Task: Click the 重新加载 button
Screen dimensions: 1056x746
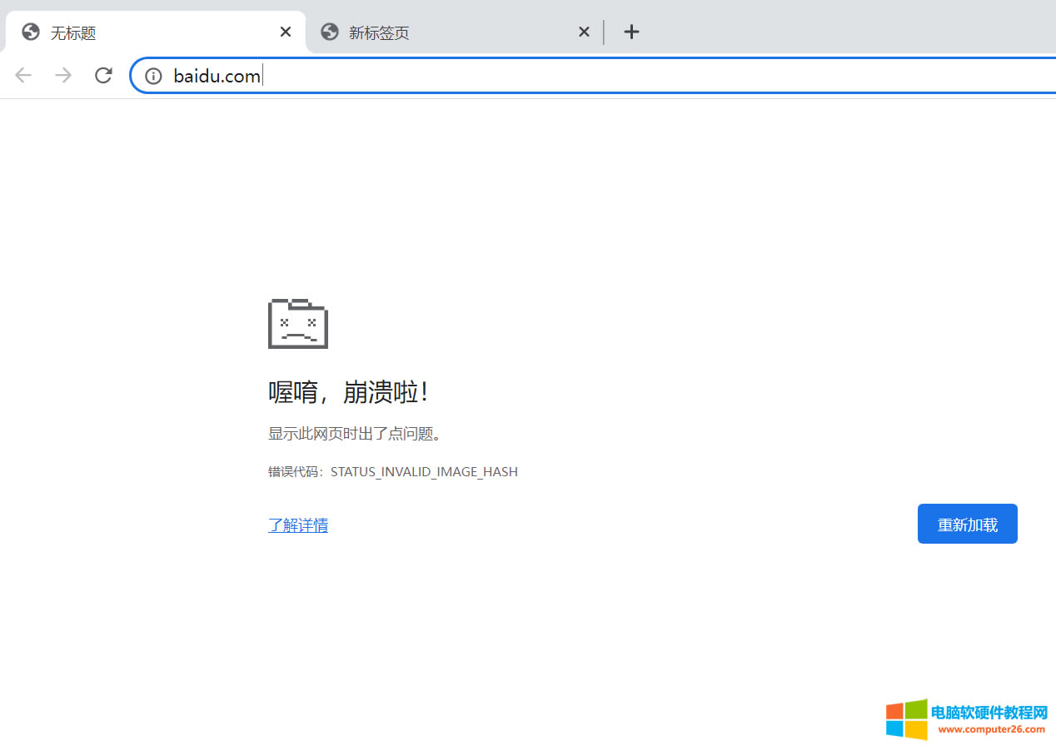Action: tap(967, 524)
